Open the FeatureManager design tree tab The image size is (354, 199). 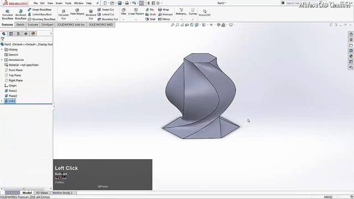coord(4,34)
